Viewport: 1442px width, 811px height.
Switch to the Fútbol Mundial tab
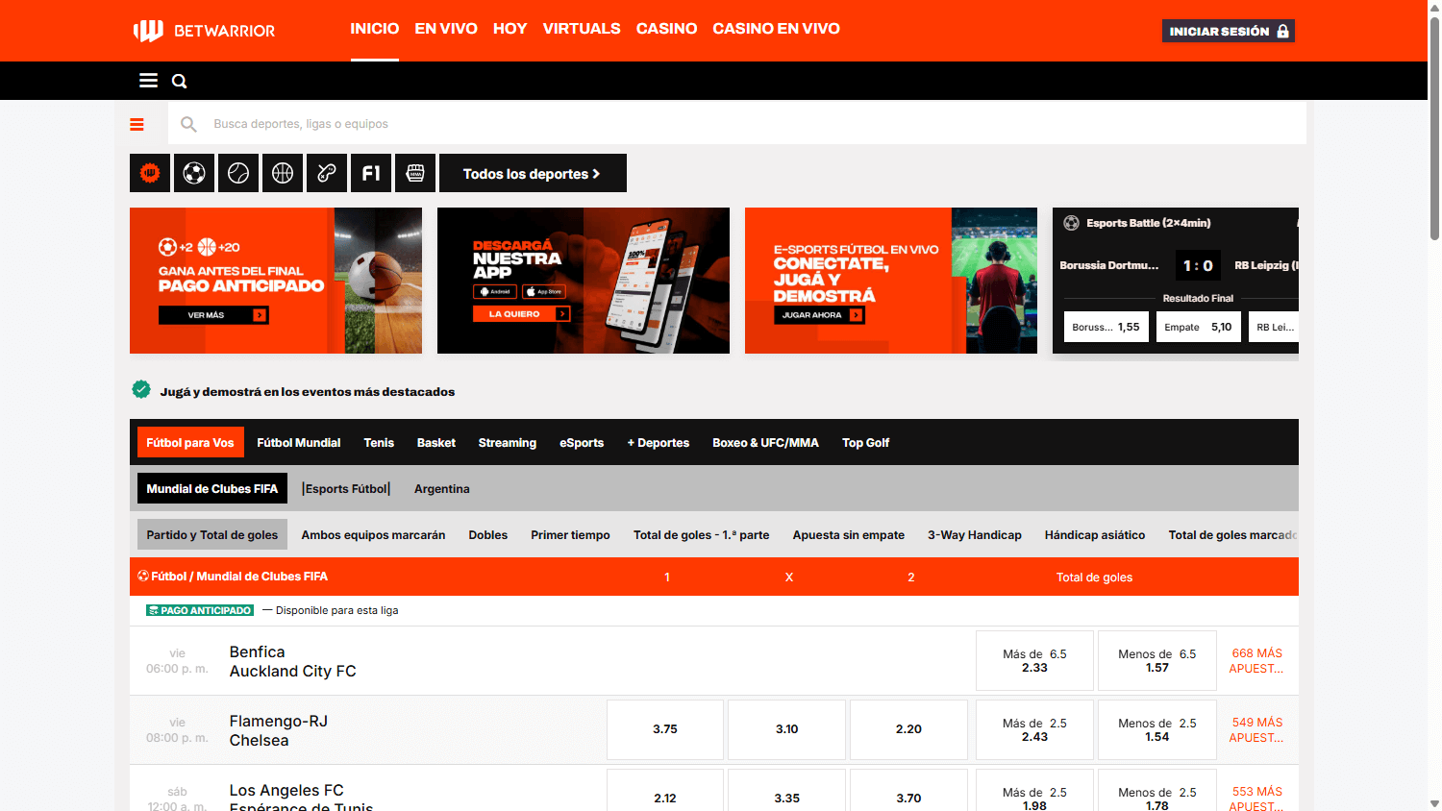pyautogui.click(x=299, y=442)
